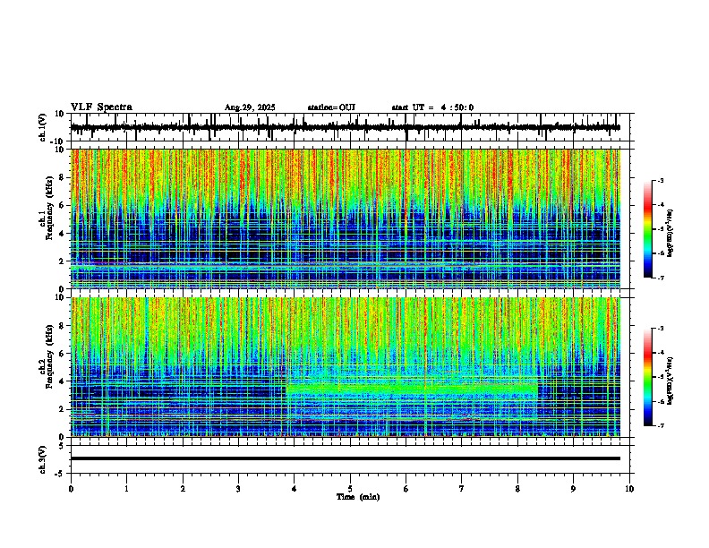Click the "Time (min)" axis label
Image resolution: width=709 pixels, height=548 pixels.
coord(358,497)
